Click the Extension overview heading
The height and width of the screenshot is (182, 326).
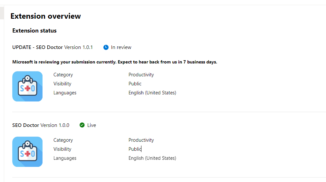coord(46,16)
